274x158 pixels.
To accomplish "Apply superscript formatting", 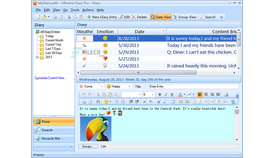I will coord(145,102).
